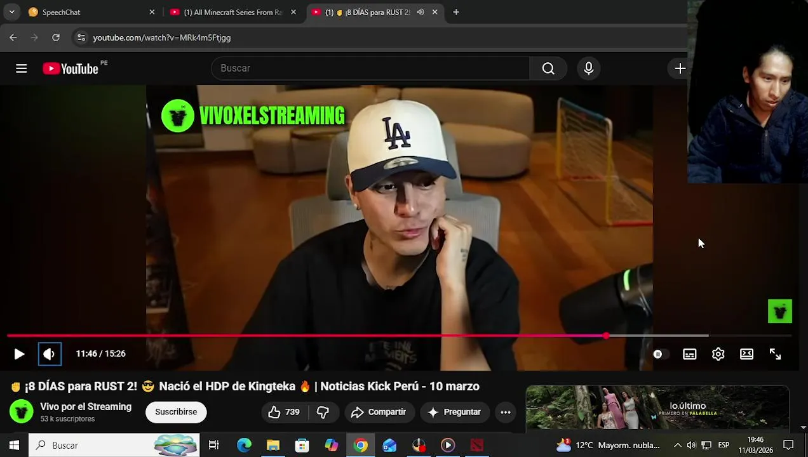Viewport: 808px width, 457px height.
Task: Switch to Google Chrome in the taskbar
Action: [360, 445]
